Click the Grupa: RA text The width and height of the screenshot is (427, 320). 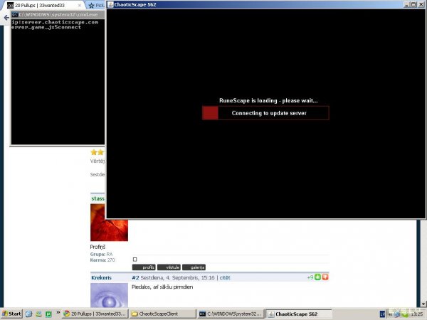101,254
